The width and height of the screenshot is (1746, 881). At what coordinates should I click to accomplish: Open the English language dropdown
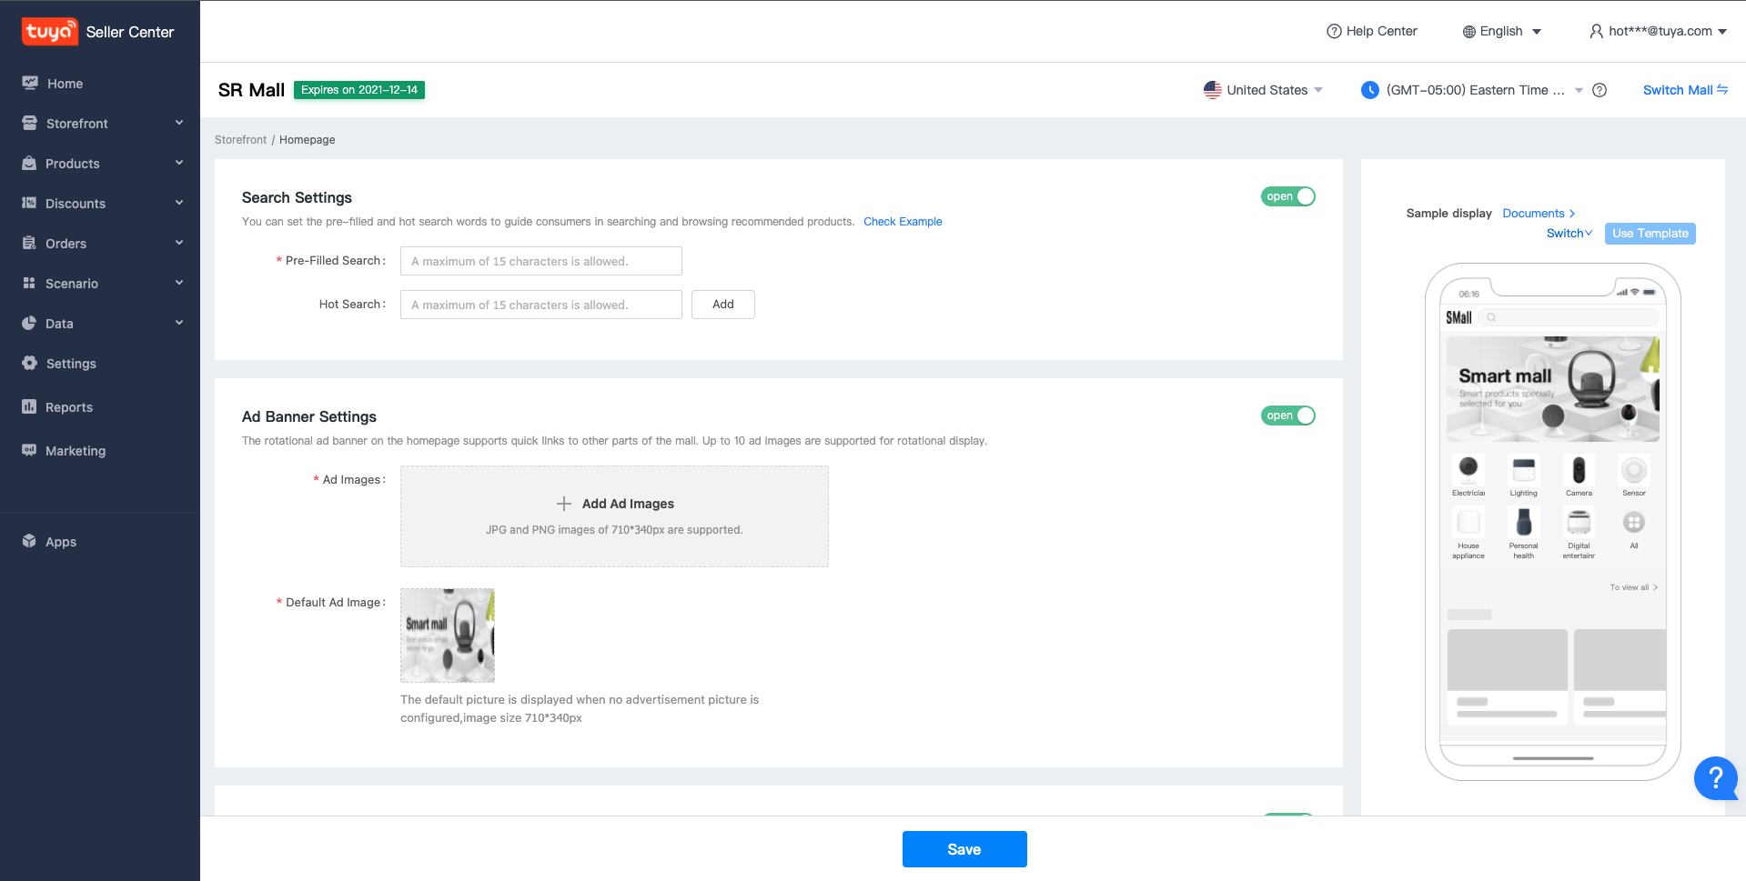coord(1502,31)
